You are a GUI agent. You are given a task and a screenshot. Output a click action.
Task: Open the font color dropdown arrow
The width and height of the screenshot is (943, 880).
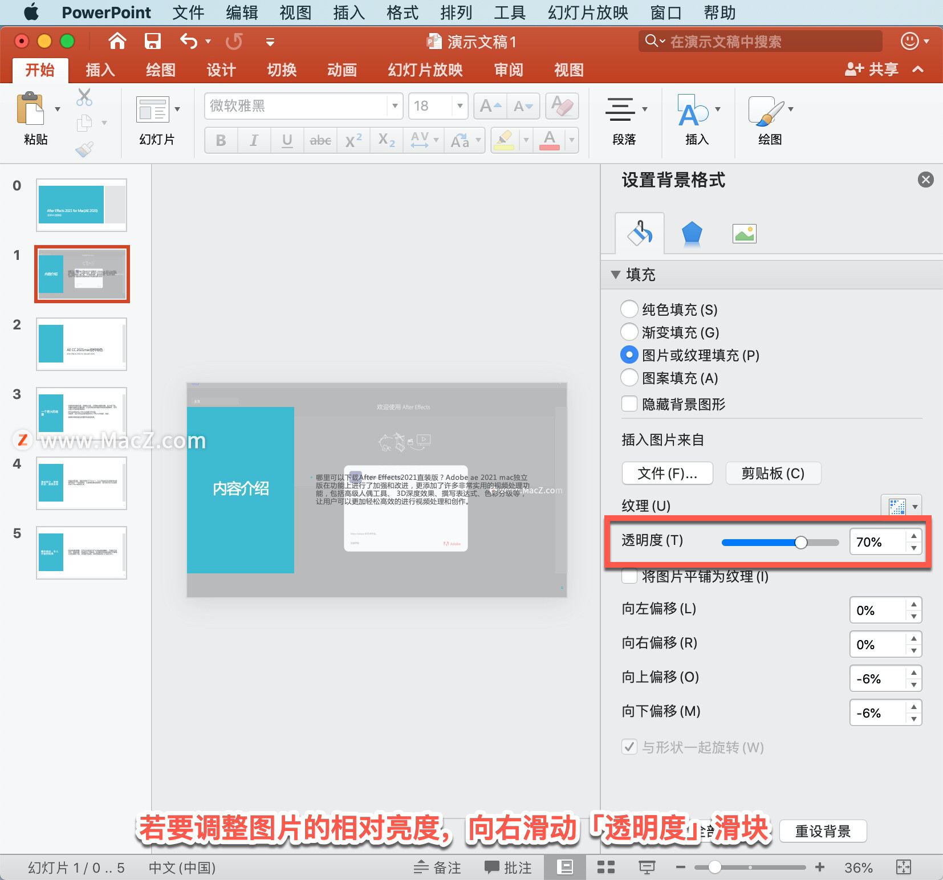pos(571,140)
